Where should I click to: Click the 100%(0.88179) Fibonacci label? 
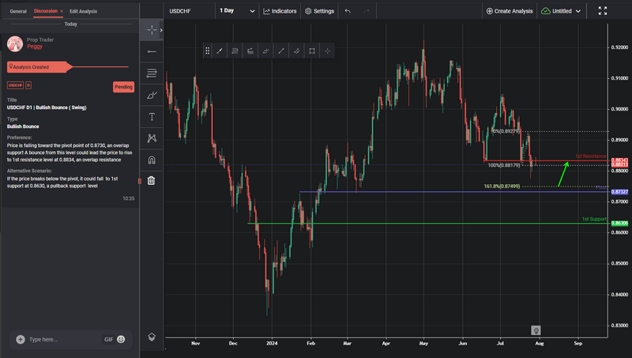[504, 165]
